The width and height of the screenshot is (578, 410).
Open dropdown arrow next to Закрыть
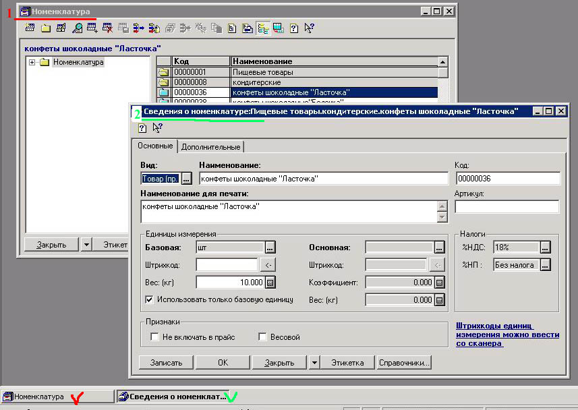314,362
